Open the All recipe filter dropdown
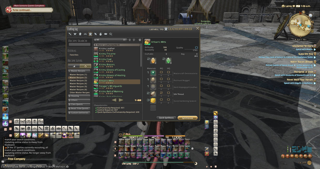Screen dimensions: 320x169 (x=110, y=40)
